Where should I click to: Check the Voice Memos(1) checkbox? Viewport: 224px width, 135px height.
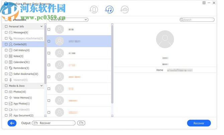[6, 98]
